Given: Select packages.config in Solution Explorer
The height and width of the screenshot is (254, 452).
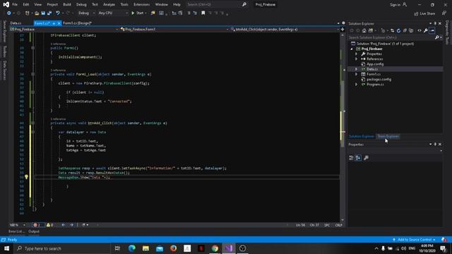Looking at the screenshot, I should pos(379,80).
